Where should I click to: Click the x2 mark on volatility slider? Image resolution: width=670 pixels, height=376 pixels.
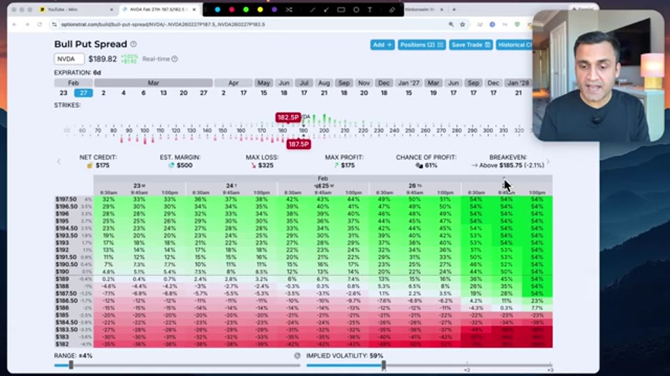click(467, 370)
